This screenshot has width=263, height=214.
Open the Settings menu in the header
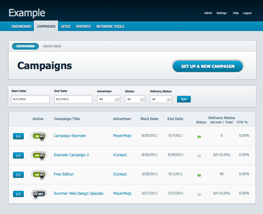tap(222, 13)
